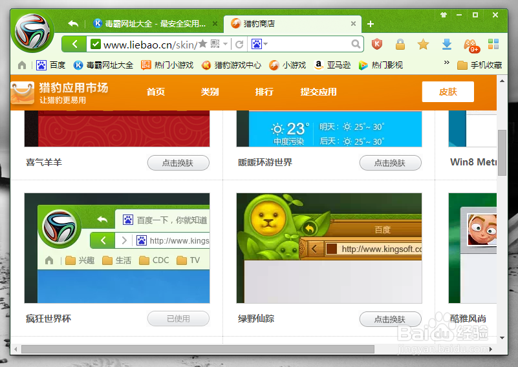Expand the bookmarks overflow chevron
Image resolution: width=518 pixels, height=367 pixels.
(447, 63)
